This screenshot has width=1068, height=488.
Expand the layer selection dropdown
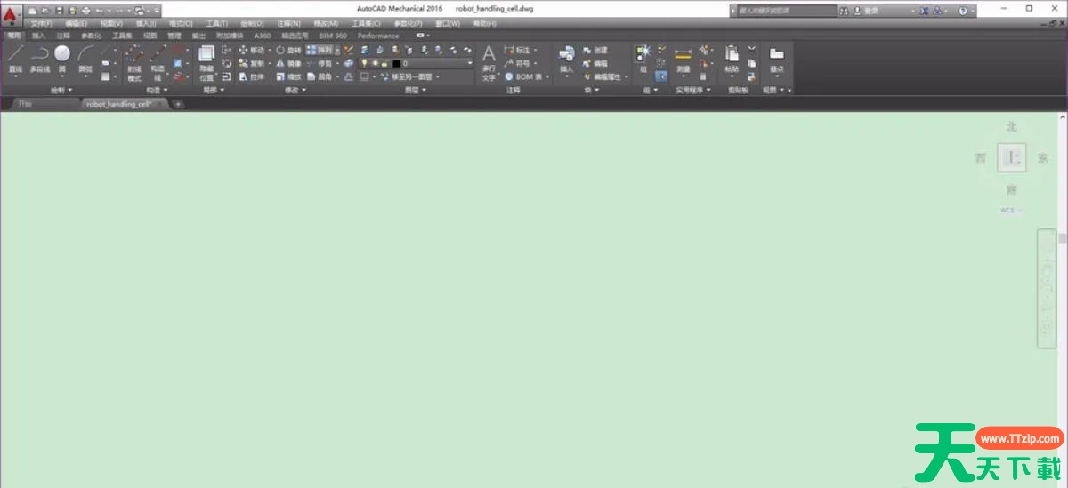(470, 64)
